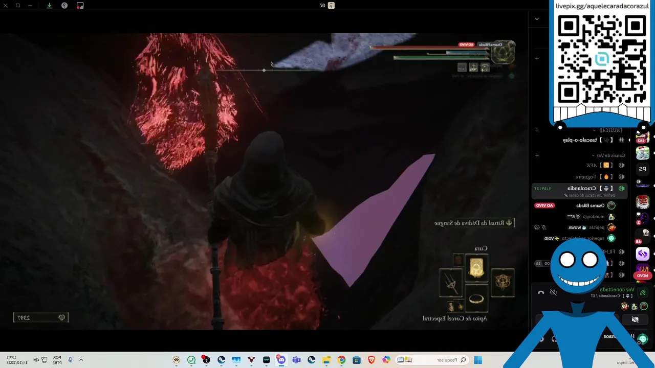The width and height of the screenshot is (655, 368).
Task: Click AO VIVO badge beside Osama Bilada
Action: tap(544, 205)
